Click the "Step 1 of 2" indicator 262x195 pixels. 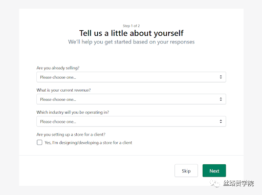click(x=131, y=26)
